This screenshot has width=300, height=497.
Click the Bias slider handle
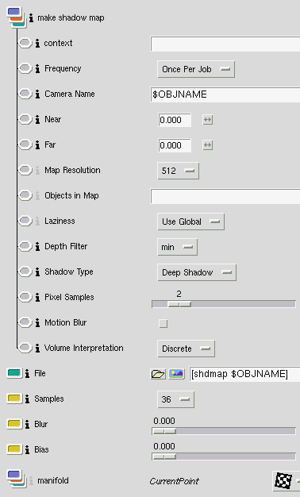(x=164, y=457)
